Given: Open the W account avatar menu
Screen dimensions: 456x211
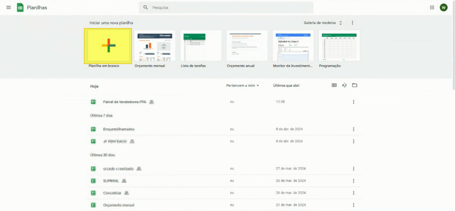Looking at the screenshot, I should (x=444, y=7).
